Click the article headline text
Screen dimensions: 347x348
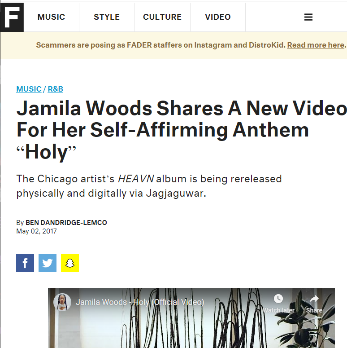tap(182, 130)
